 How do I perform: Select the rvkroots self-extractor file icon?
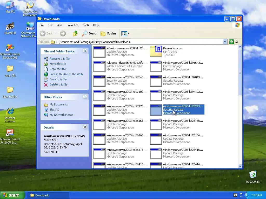click(x=99, y=66)
